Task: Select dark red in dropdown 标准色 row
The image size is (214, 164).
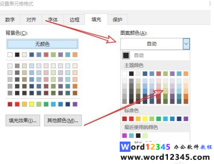Action: (124, 119)
